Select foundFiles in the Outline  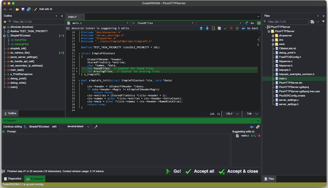[x=20, y=40]
